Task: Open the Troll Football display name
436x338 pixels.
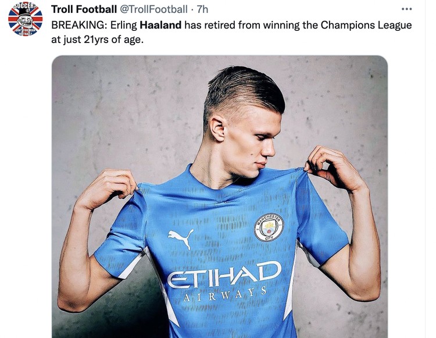Action: [84, 9]
